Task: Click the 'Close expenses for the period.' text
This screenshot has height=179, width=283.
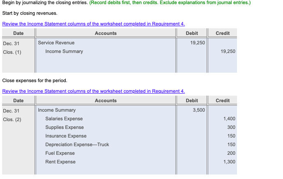Action: pyautogui.click(x=35, y=80)
